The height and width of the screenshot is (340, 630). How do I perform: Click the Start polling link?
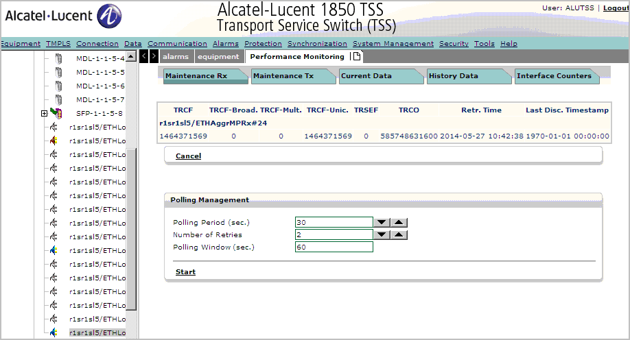(185, 271)
